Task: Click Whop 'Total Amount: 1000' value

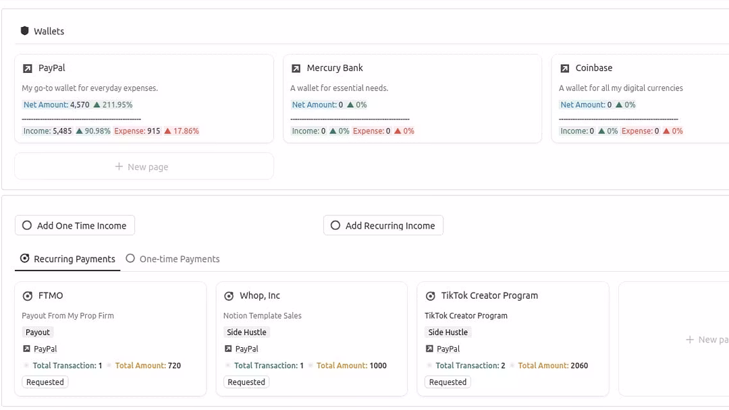Action: click(x=352, y=365)
